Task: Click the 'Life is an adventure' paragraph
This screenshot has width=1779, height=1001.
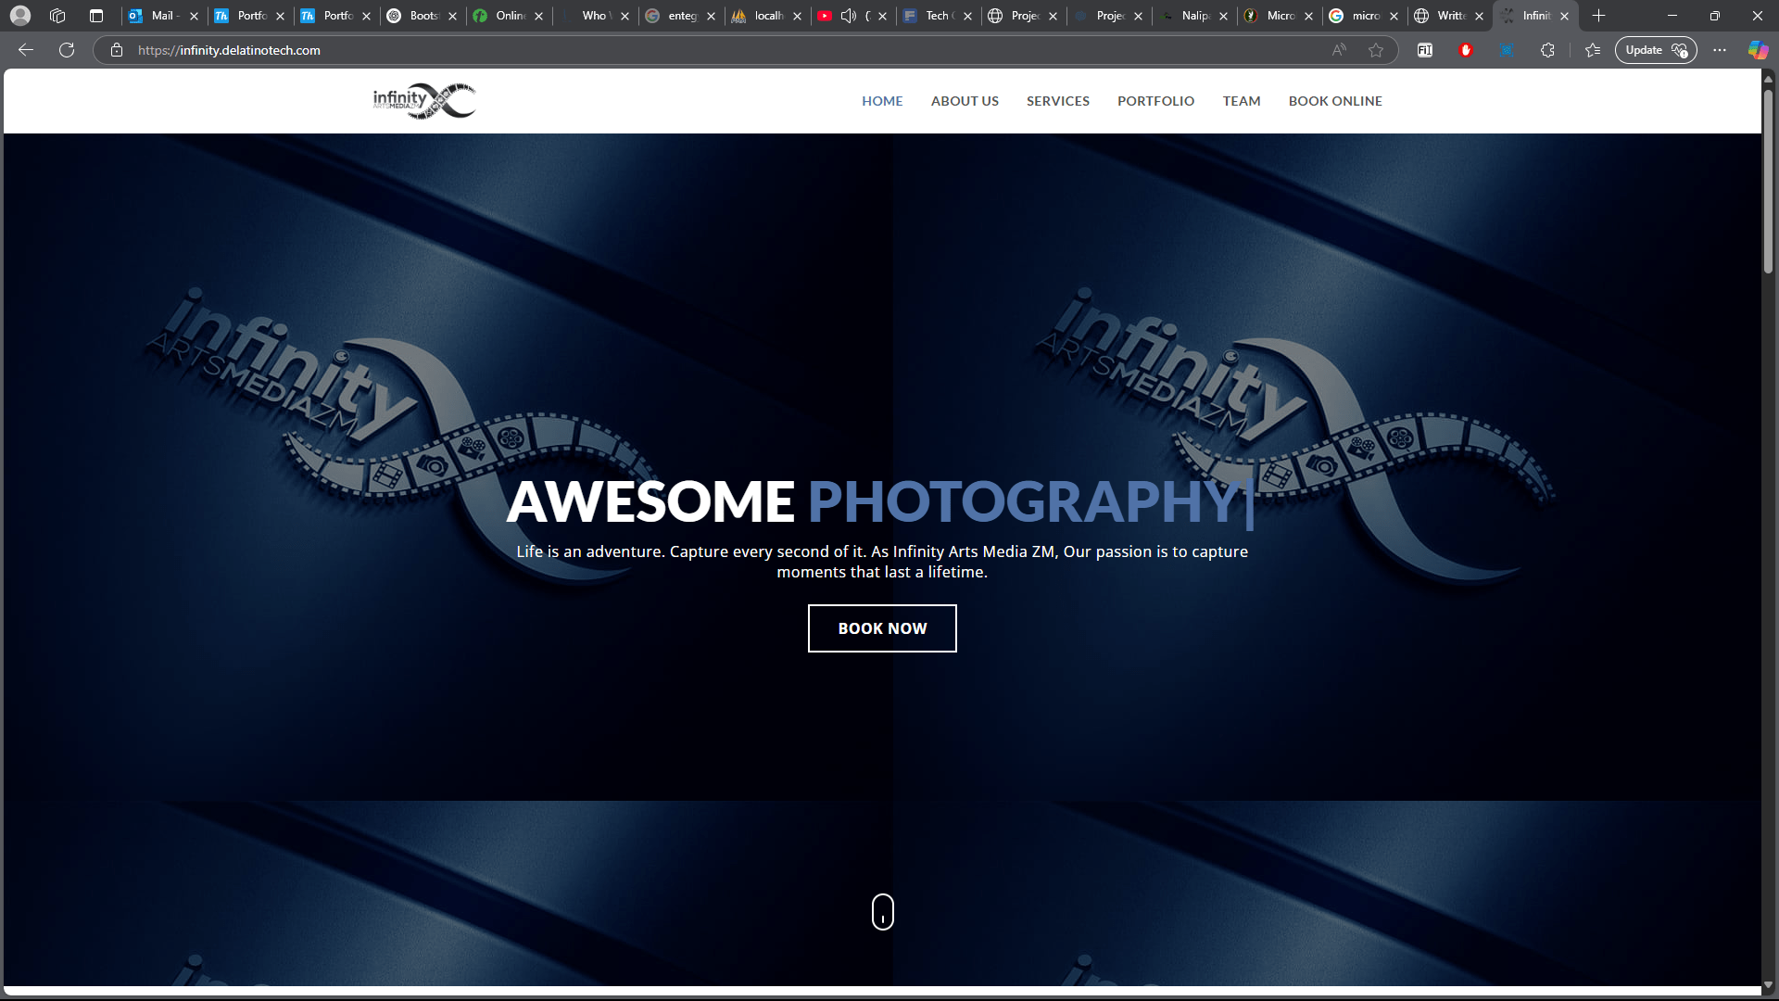Action: click(882, 562)
